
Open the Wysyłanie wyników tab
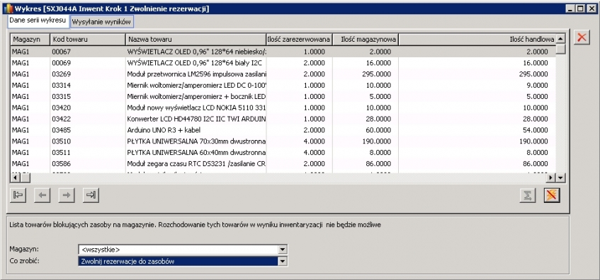coord(101,22)
